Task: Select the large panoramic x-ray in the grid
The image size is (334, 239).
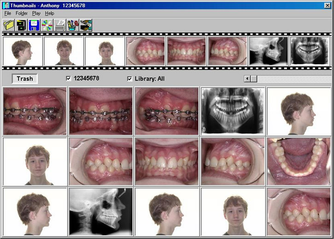Action: pyautogui.click(x=233, y=111)
